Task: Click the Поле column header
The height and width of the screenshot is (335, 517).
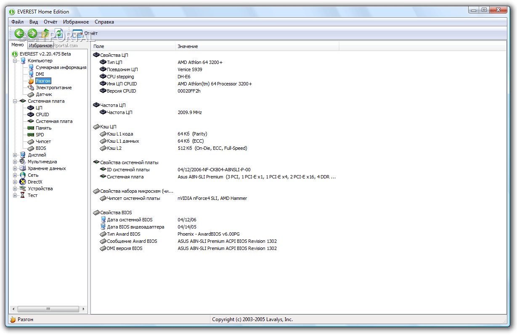Action: point(133,46)
